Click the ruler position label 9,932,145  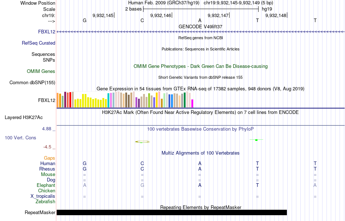click(x=103, y=15)
